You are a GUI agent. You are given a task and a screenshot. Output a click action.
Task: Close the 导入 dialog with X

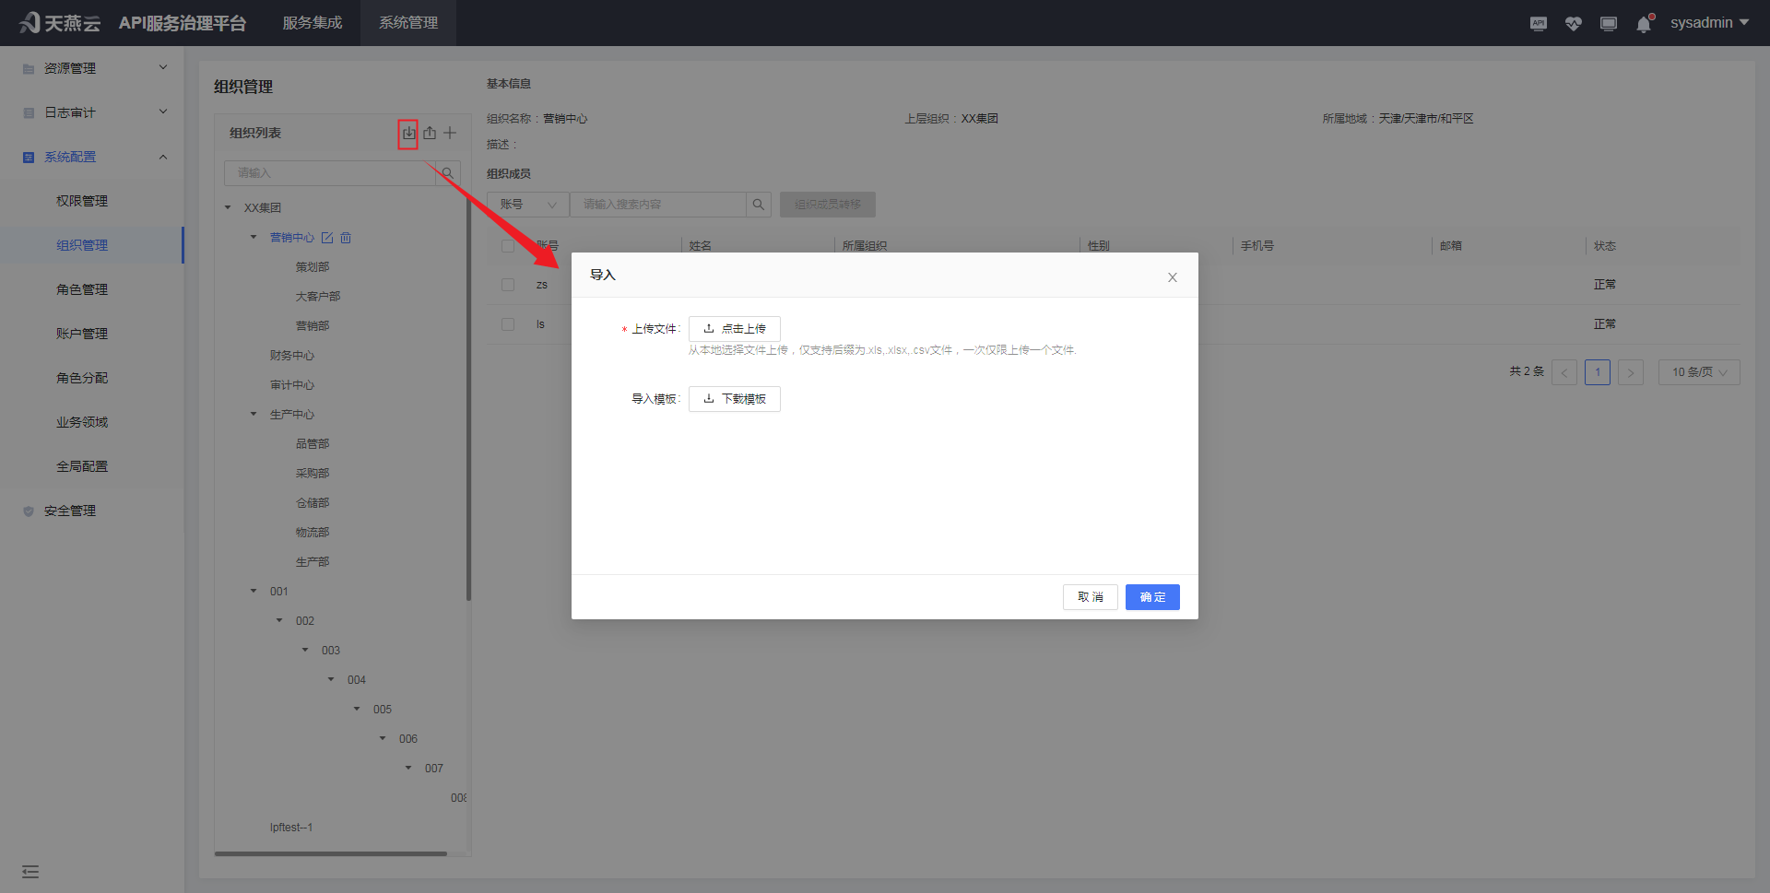(x=1172, y=277)
